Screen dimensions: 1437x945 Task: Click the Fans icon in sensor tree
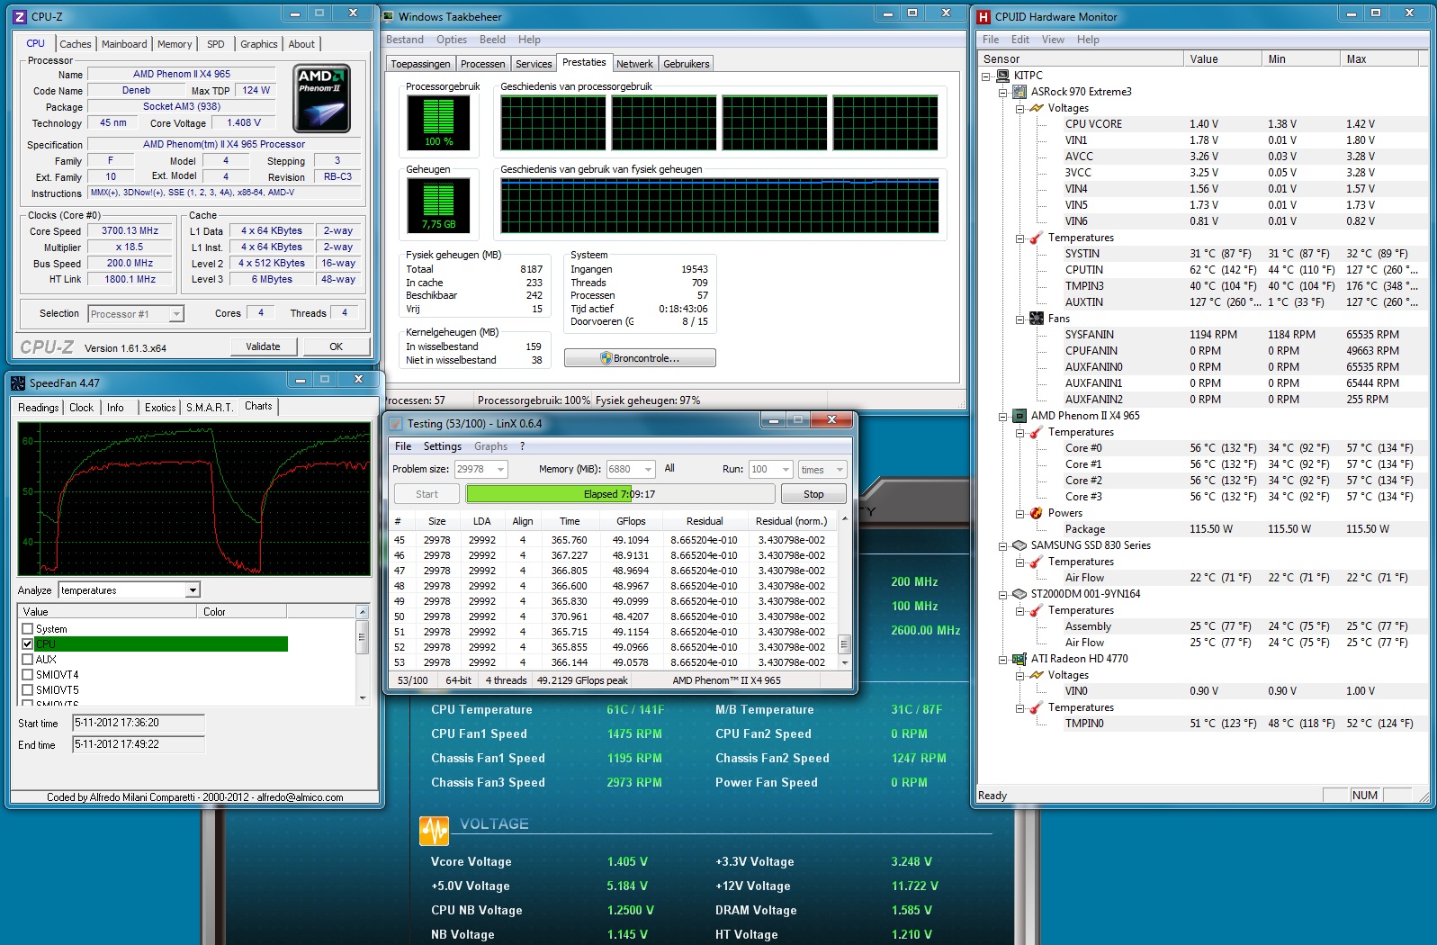click(1036, 319)
